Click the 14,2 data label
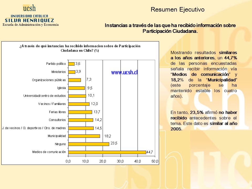This screenshot has height=189, width=252. (98, 120)
